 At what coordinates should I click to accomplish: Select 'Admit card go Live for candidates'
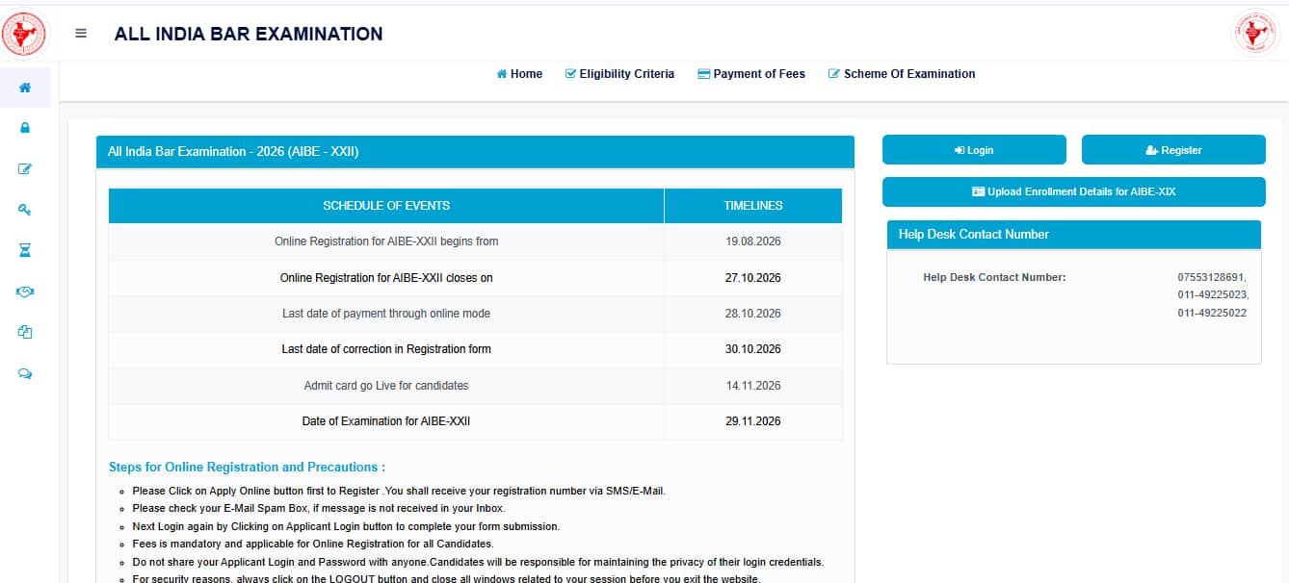[386, 386]
